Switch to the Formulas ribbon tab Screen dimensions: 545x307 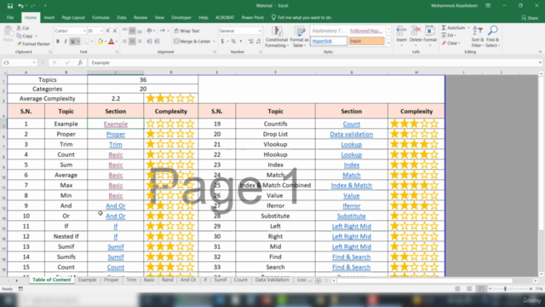point(100,17)
